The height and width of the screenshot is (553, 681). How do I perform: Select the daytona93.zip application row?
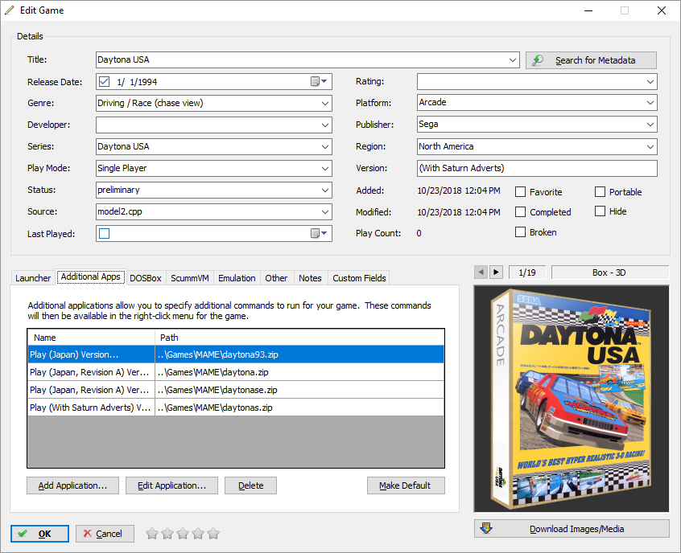[x=236, y=354]
